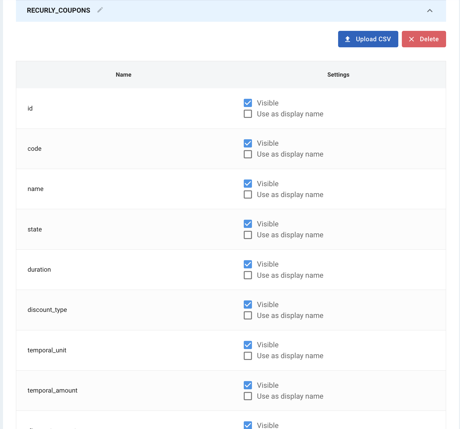460x429 pixels.
Task: Toggle Visible checkbox for code
Action: pyautogui.click(x=248, y=143)
